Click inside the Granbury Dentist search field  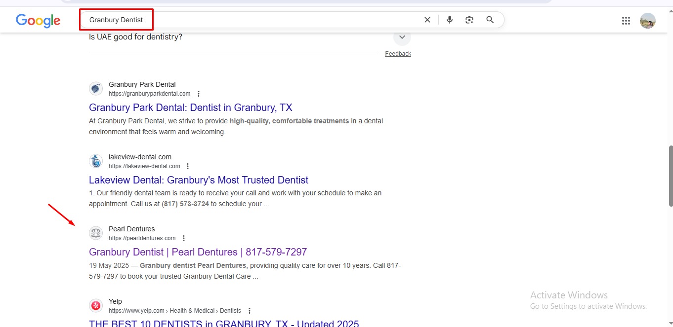pos(277,20)
